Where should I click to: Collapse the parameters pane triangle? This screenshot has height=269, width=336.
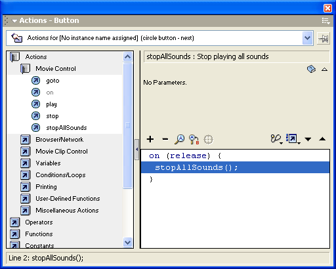(325, 70)
